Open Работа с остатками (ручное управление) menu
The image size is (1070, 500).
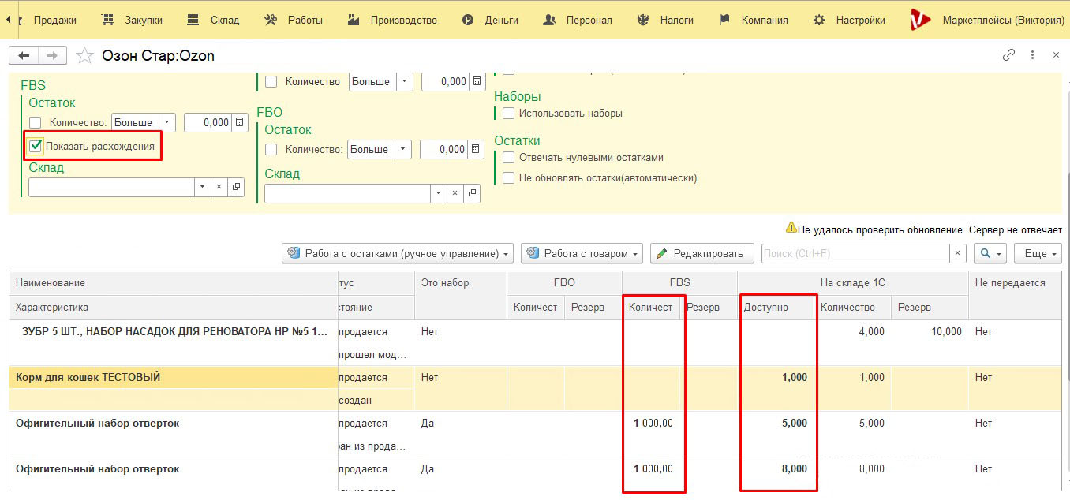[x=398, y=253]
